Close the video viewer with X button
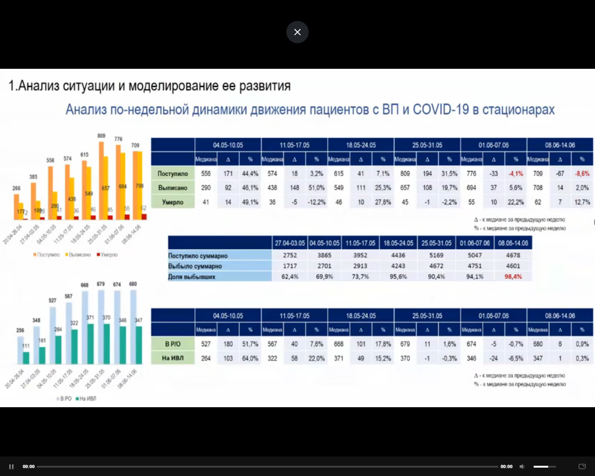 click(x=297, y=32)
